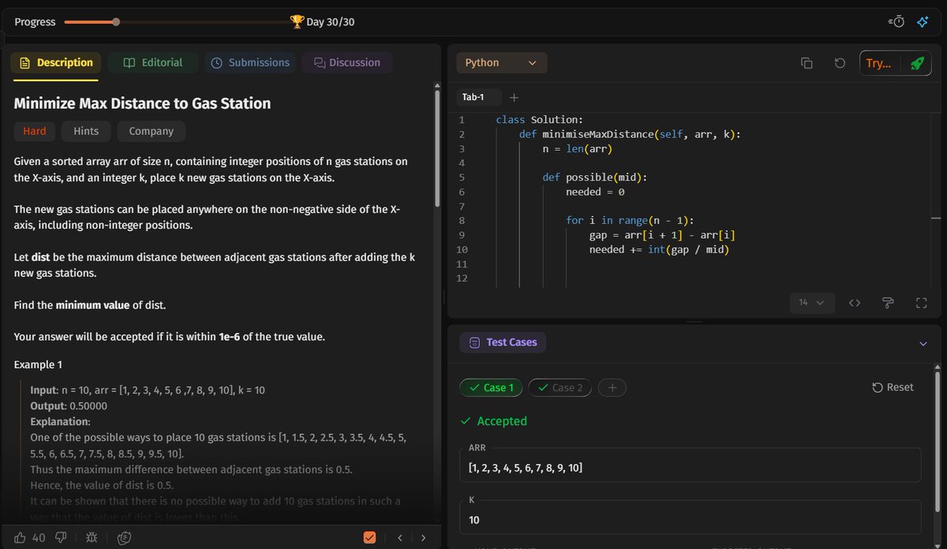
Task: Click the notes icon beside the bug icon
Action: [124, 538]
